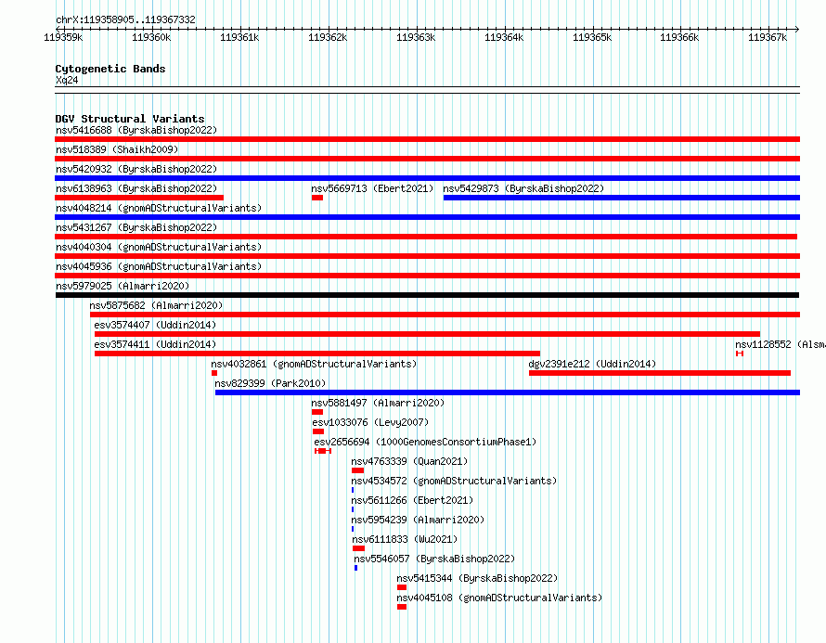Click the 119363k ruler tick label
The width and height of the screenshot is (826, 643).
[x=416, y=37]
